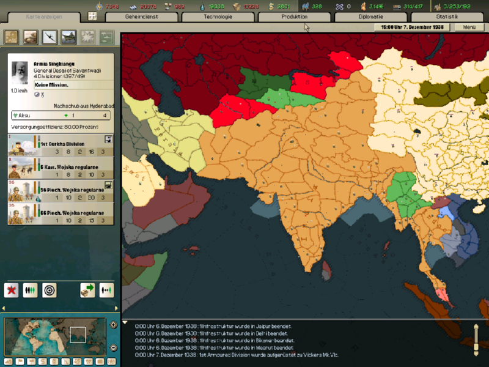Click the brigade icon on 56 Piech. row
489x367 pixels.
[109, 185]
